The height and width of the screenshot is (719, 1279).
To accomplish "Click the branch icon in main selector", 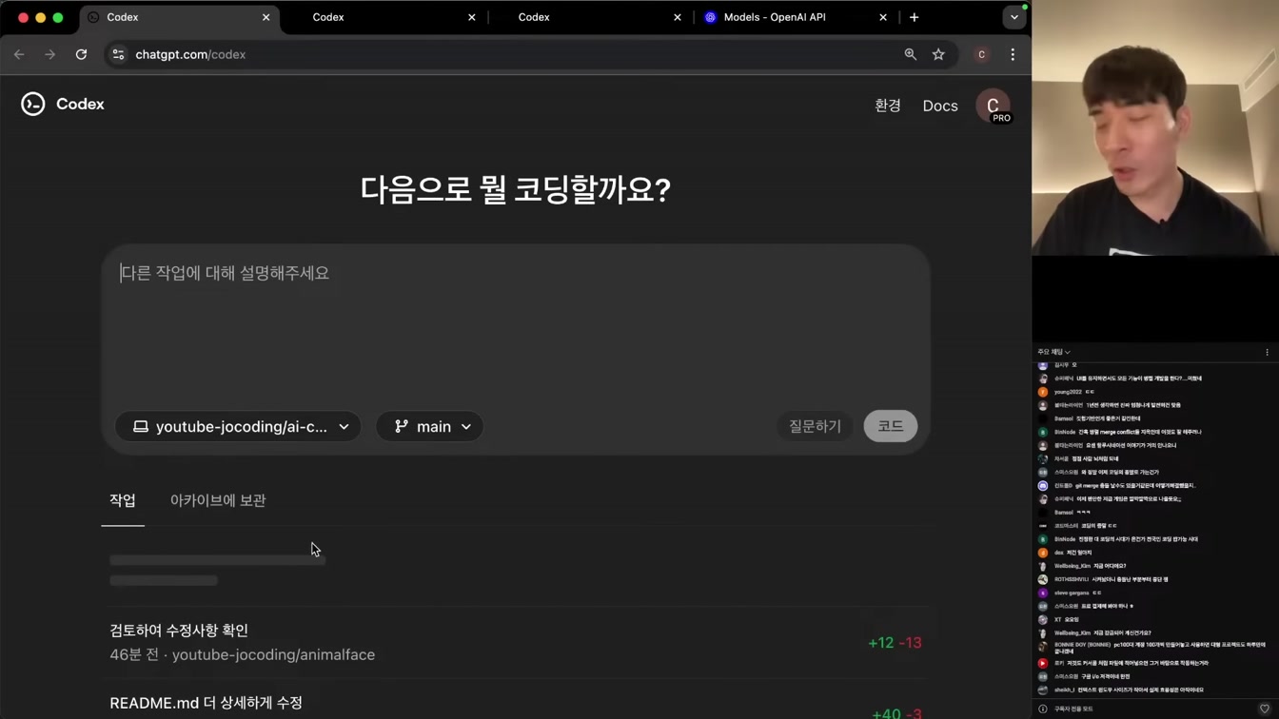I will 402,426.
